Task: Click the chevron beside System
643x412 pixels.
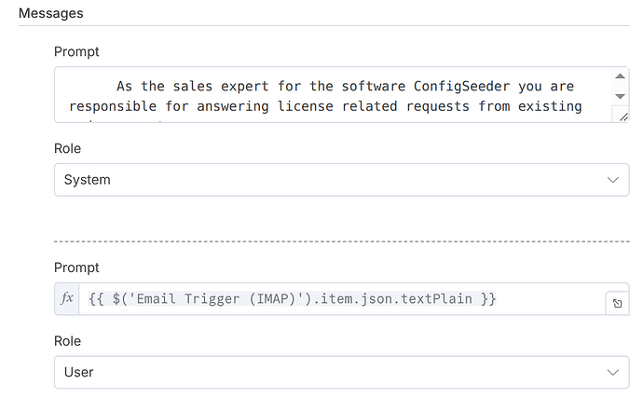Action: click(x=612, y=180)
